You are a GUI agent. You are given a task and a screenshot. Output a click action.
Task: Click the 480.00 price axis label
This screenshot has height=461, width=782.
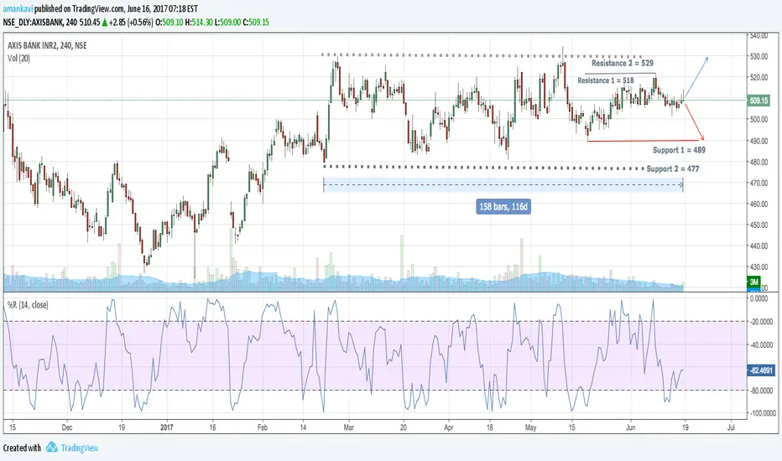click(x=759, y=162)
